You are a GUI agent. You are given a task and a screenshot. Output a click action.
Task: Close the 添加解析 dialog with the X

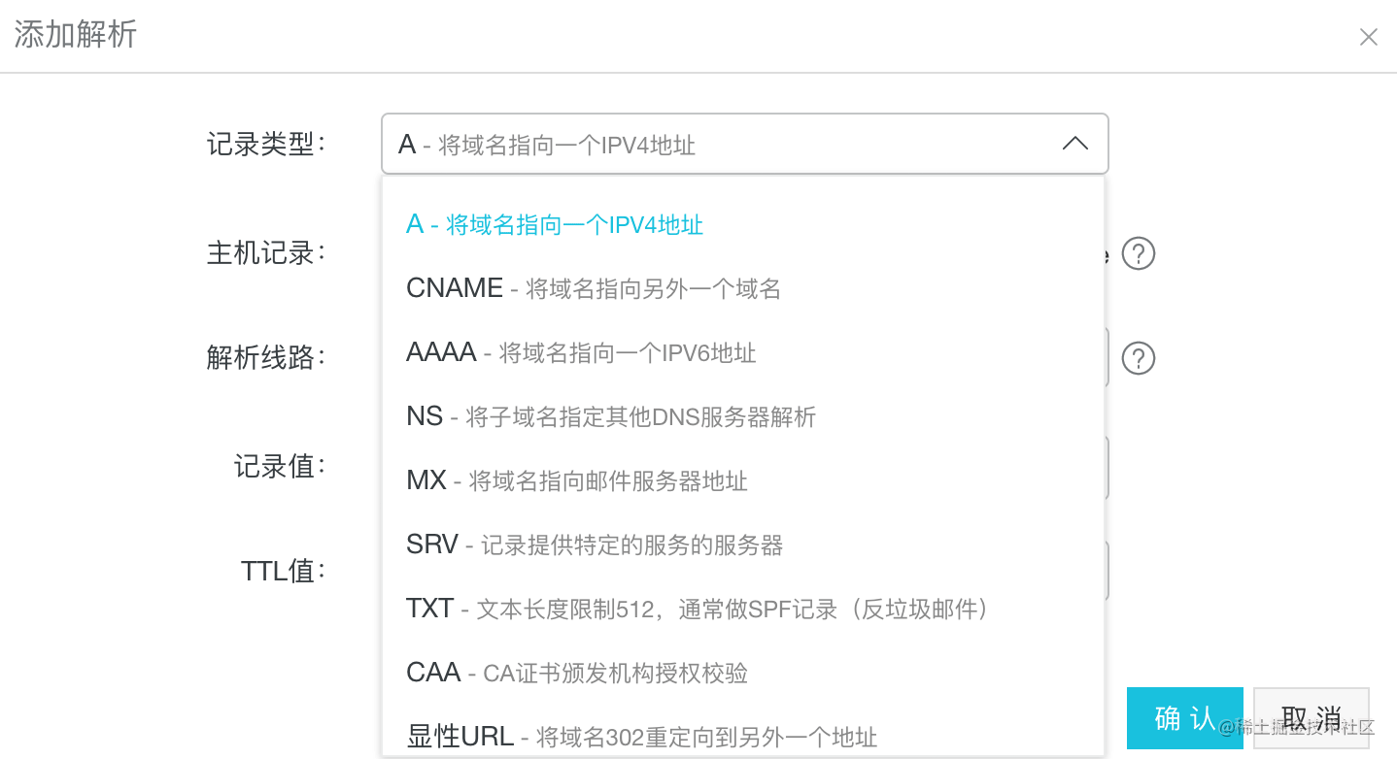coord(1368,36)
